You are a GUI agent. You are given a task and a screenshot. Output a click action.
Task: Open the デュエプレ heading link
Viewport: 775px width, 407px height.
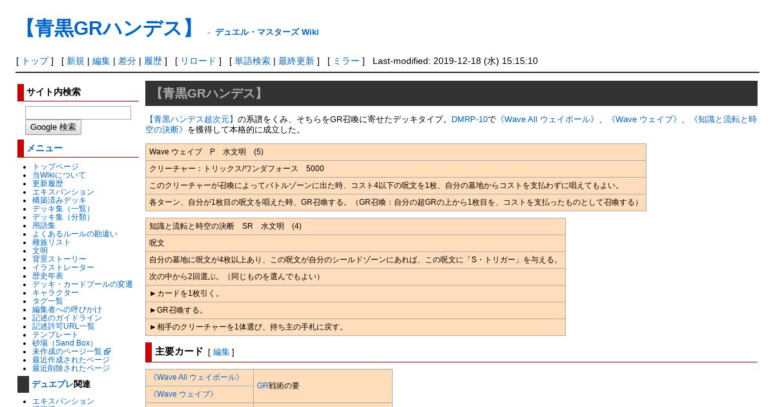tap(52, 384)
